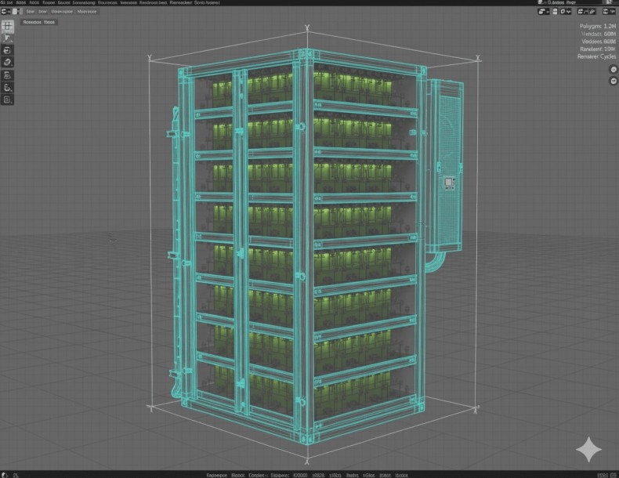Click the bottom tool icon in left toolbar
619x478 pixels.
[8, 100]
